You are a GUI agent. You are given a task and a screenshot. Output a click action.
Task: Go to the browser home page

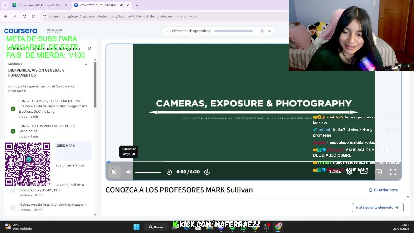point(34,16)
